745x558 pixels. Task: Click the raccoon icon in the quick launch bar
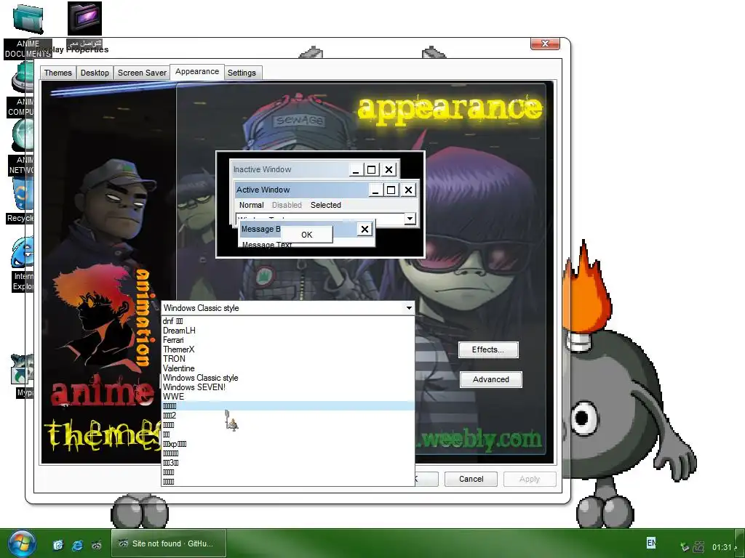[x=97, y=545]
